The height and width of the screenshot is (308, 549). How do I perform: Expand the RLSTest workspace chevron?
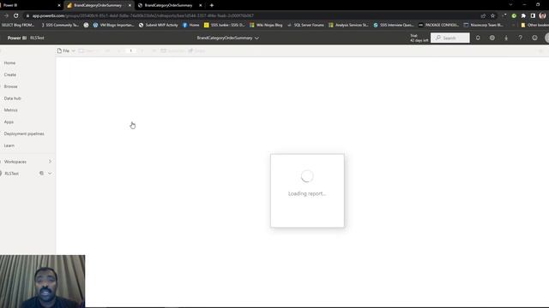(x=50, y=173)
